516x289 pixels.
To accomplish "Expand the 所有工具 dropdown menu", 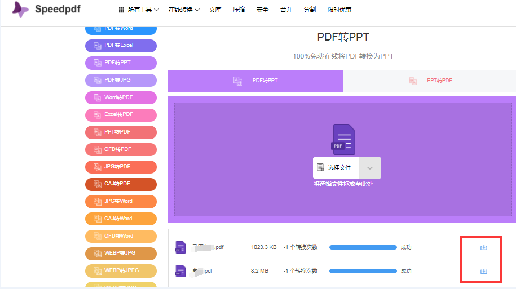I will (x=139, y=10).
